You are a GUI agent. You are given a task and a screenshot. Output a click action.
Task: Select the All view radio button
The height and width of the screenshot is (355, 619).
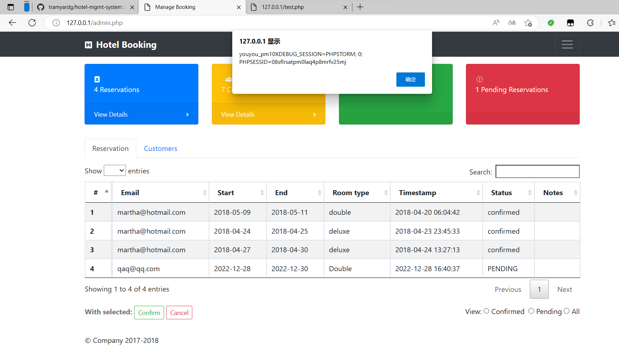coord(567,311)
